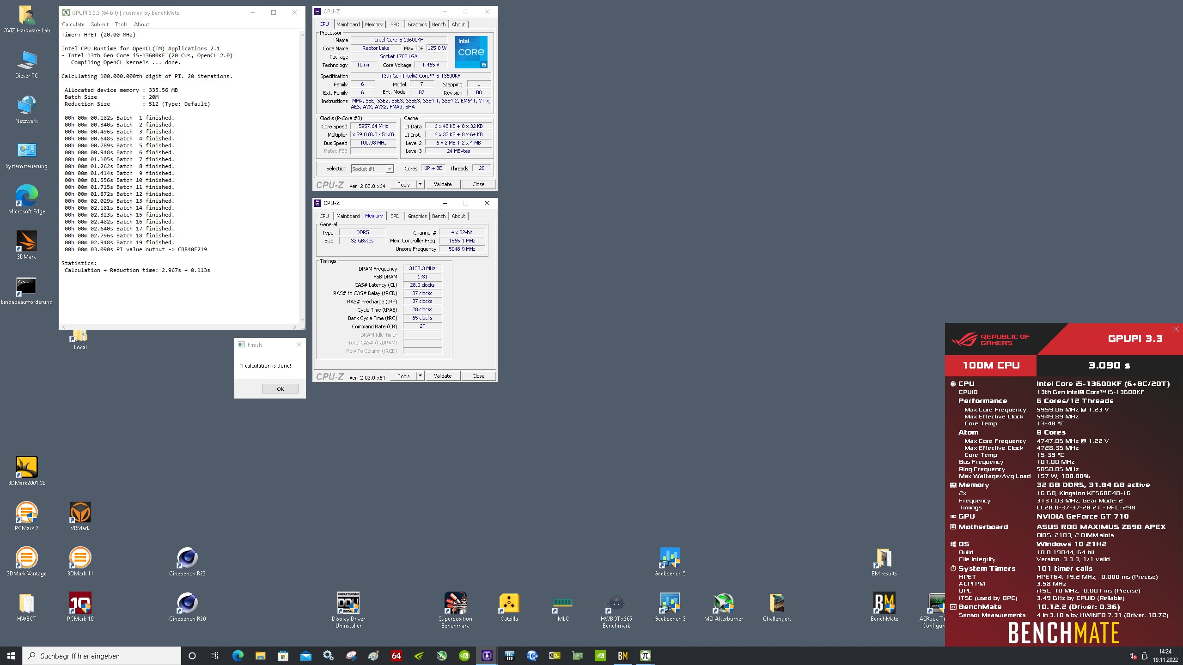Switch to Mainboard tab in top CPU-Z
Screen dimensions: 1183x665
pyautogui.click(x=348, y=24)
